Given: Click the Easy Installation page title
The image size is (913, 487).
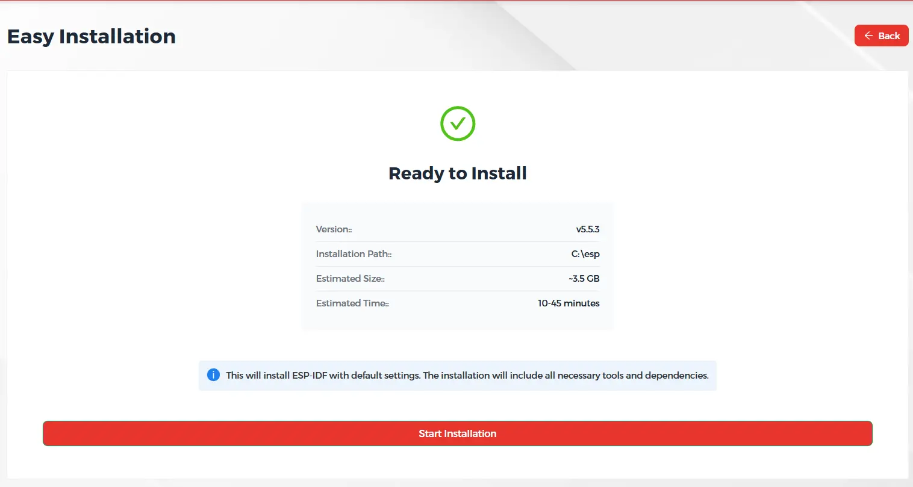Looking at the screenshot, I should (92, 37).
